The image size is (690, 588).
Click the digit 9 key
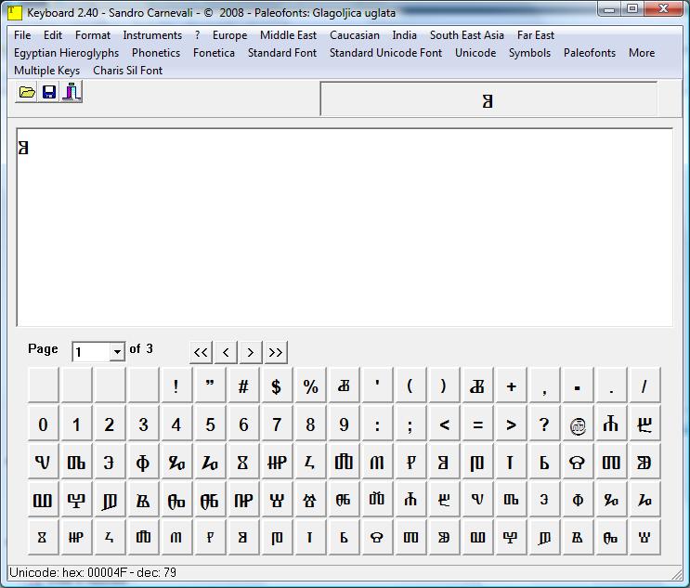pyautogui.click(x=344, y=425)
